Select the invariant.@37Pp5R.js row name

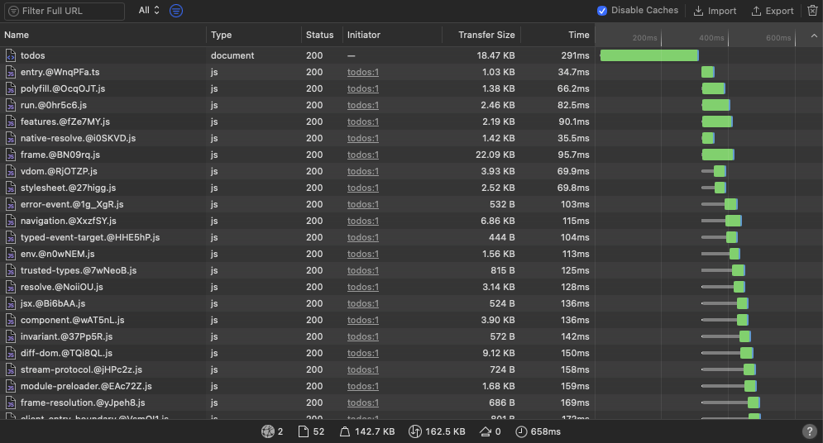[66, 336]
